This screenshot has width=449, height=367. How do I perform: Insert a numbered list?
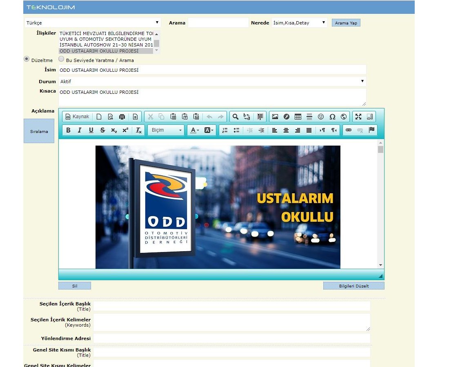click(x=225, y=130)
